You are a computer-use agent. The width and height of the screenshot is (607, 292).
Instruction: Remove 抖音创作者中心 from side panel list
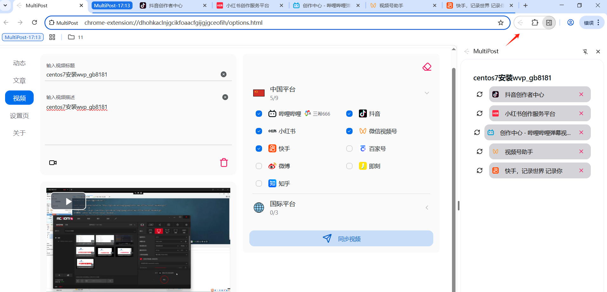(x=581, y=94)
